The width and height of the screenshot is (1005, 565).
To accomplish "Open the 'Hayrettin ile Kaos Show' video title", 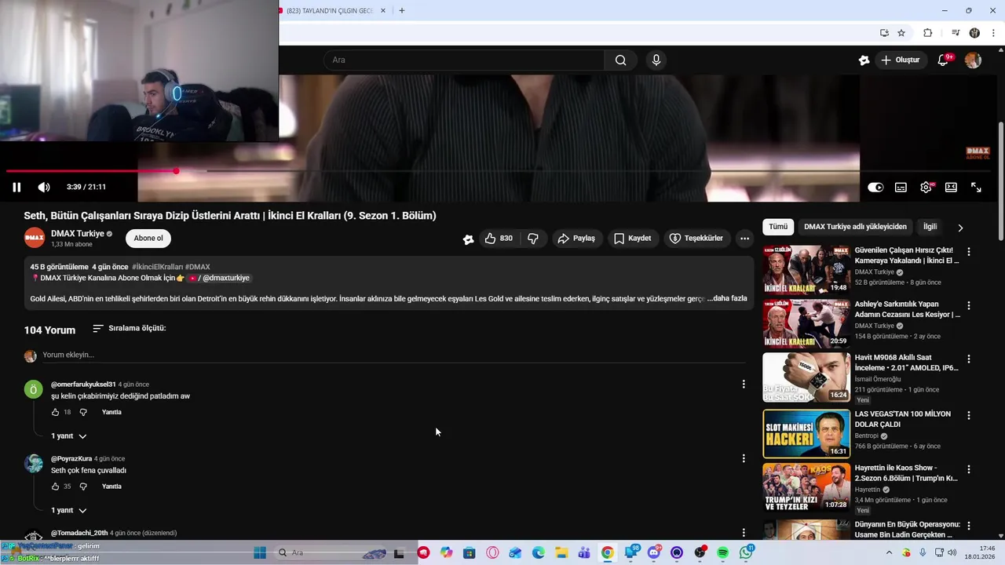I will click(x=906, y=473).
